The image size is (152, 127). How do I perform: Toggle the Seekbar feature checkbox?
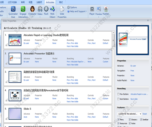pyautogui.click(x=141, y=120)
